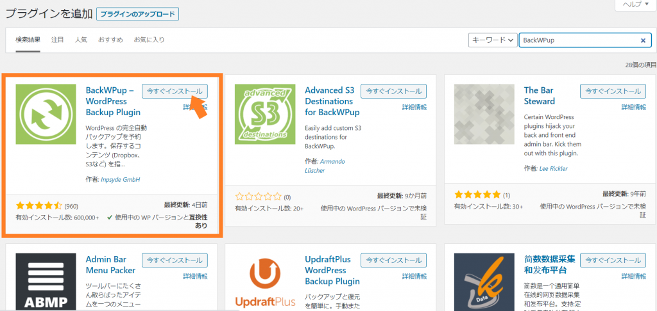Open The Bar Steward title link
The width and height of the screenshot is (657, 311).
(539, 96)
